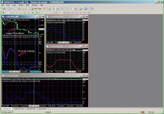Screen dimensions: 164x114
Task: Switch to the EURUSD,M15 bottom tab
Action: (x=19, y=109)
